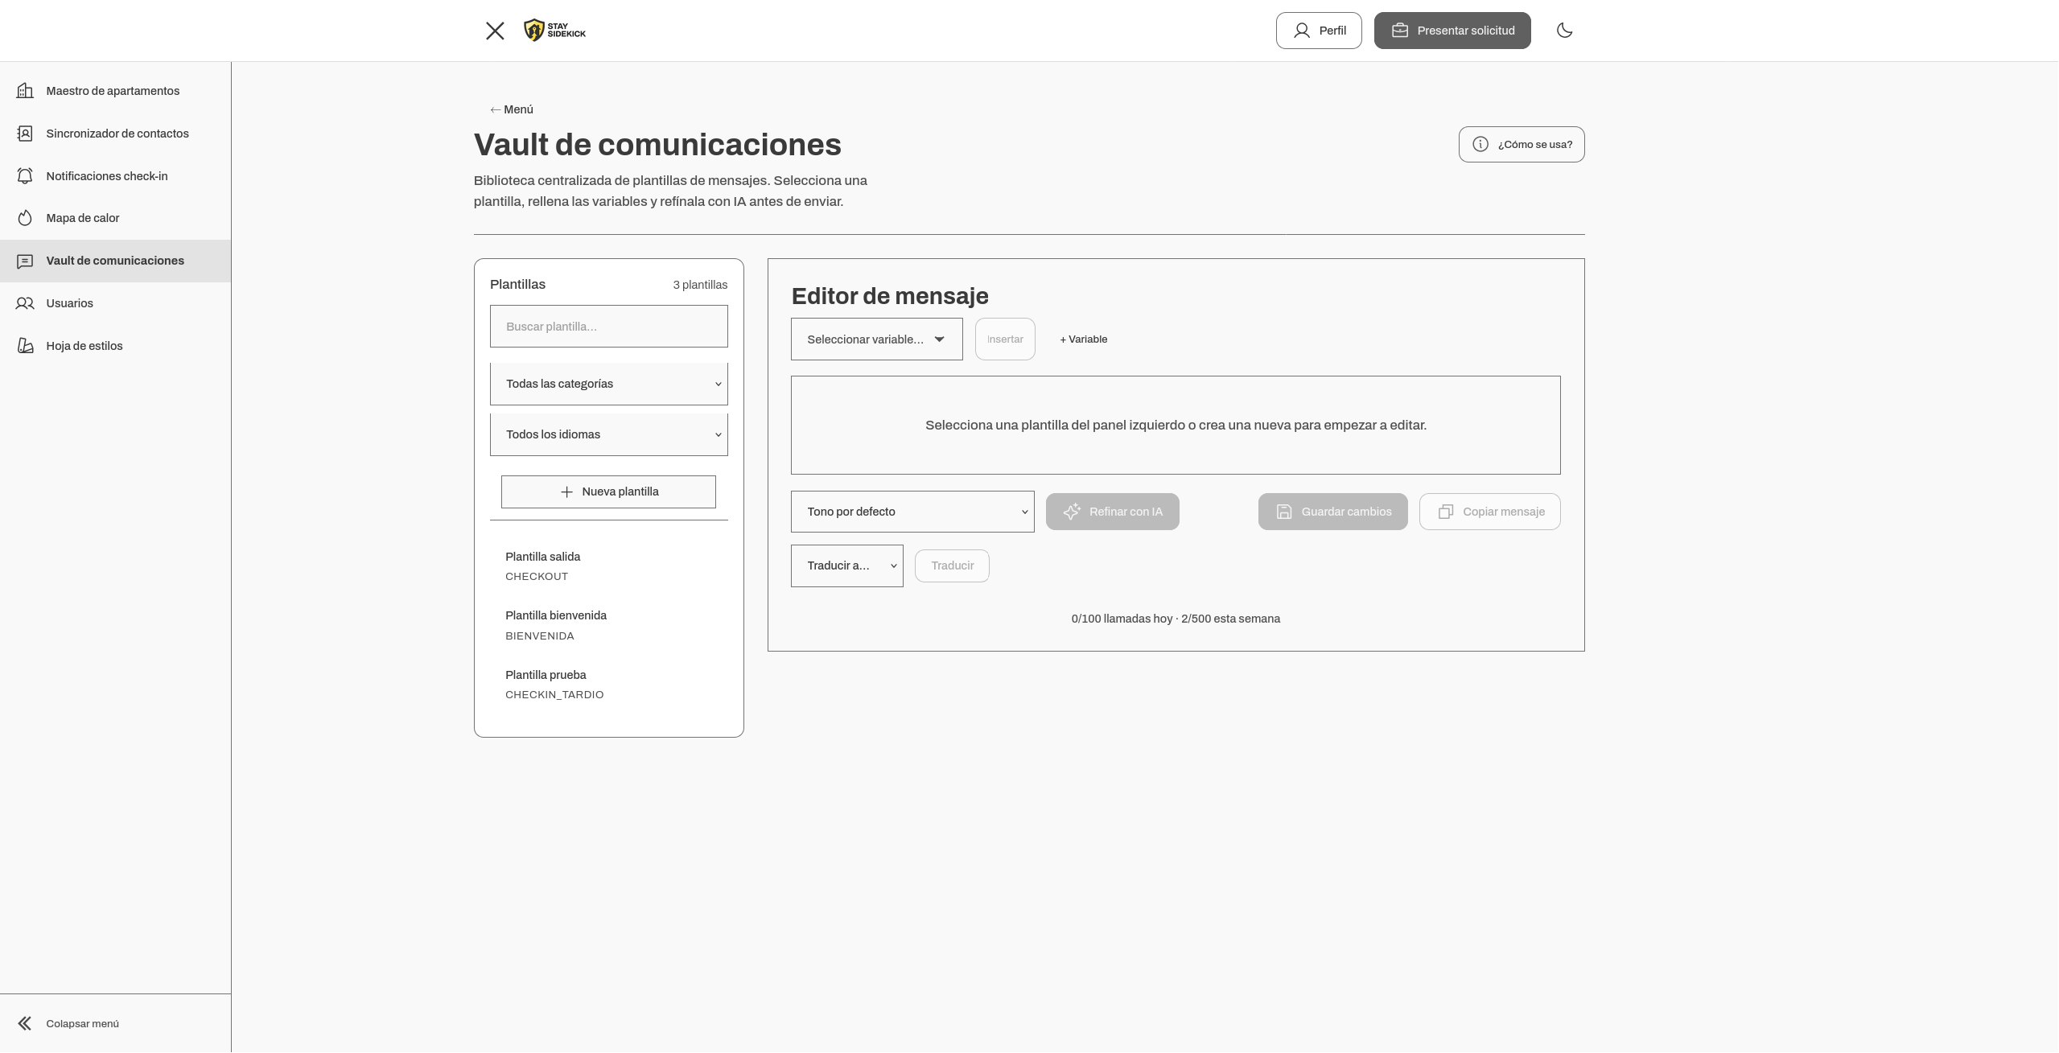This screenshot has height=1053, width=2059.
Task: Click the bell icon for notifications
Action: 25,176
